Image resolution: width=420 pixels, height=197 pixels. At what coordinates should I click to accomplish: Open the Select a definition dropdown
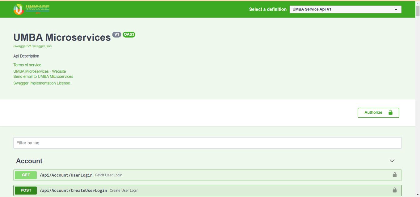point(345,9)
